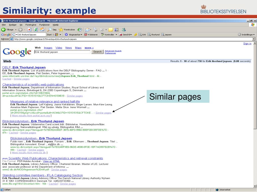Image resolution: width=257 pixels, height=192 pixels.
Task: Open 'Measures of relative relevance' result link
Action: pos(45,101)
